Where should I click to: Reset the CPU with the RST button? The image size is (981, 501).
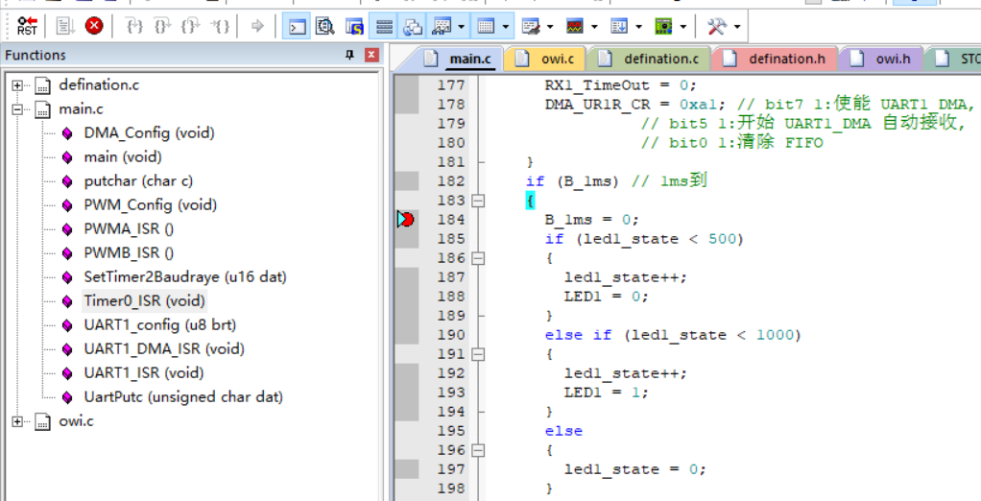tap(28, 26)
